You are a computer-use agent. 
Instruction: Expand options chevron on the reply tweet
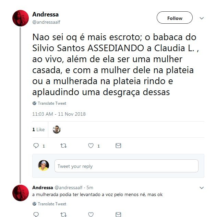202,188
